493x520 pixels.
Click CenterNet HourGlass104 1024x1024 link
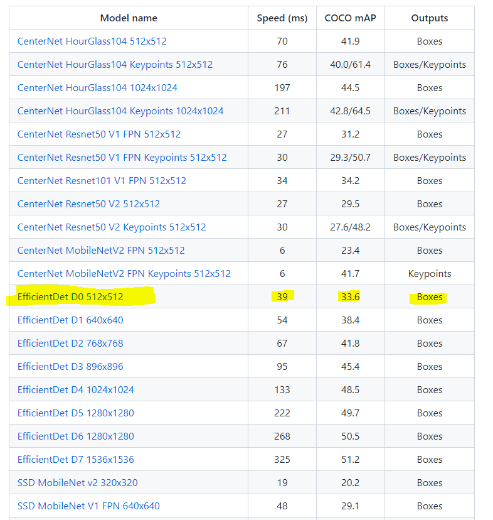(x=97, y=87)
